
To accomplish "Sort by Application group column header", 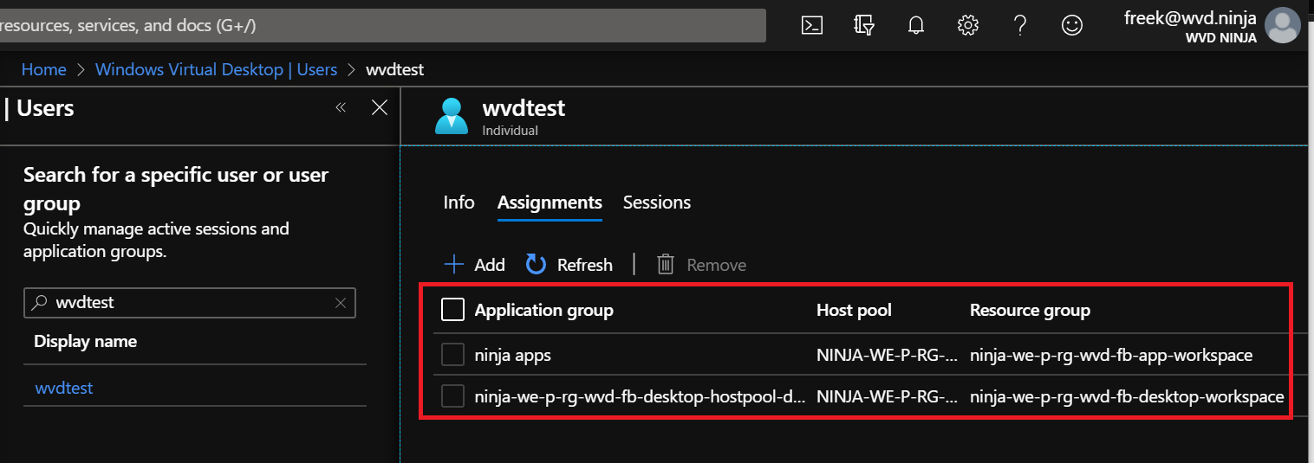I will (544, 310).
